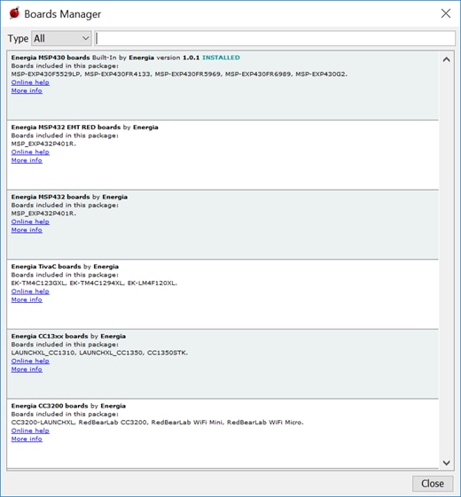
Task: Open More info for Energia CC3200 boards
Action: (27, 439)
